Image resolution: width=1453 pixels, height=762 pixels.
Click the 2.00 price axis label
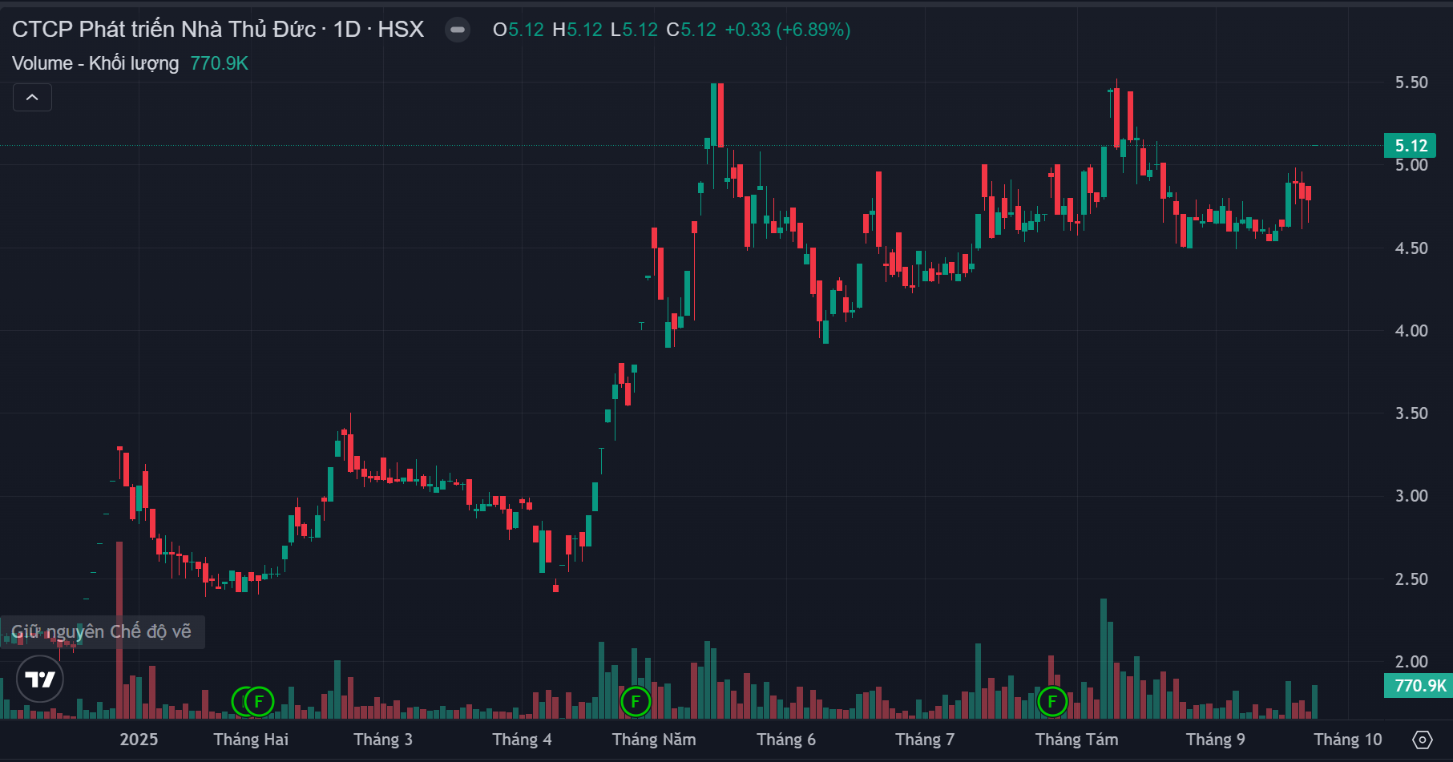click(1411, 662)
